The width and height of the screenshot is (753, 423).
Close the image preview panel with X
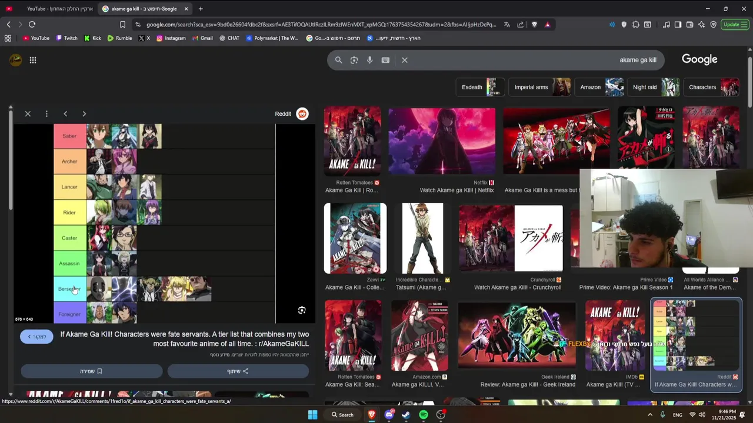[28, 114]
